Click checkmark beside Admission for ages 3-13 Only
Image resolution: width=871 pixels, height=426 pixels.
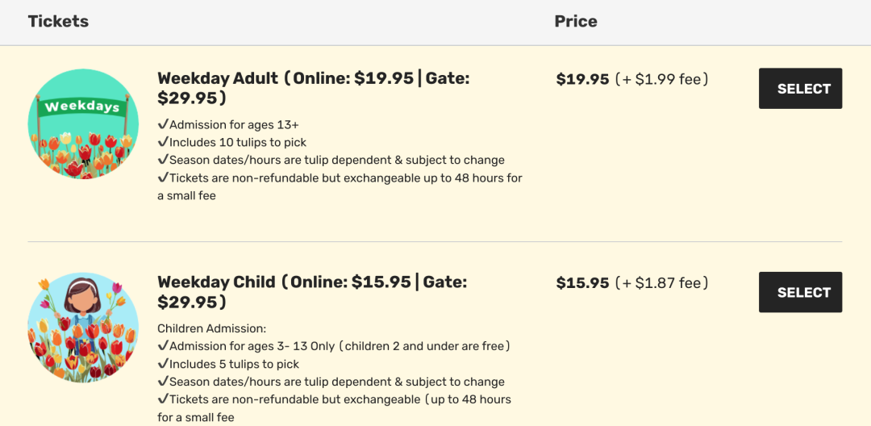(163, 347)
